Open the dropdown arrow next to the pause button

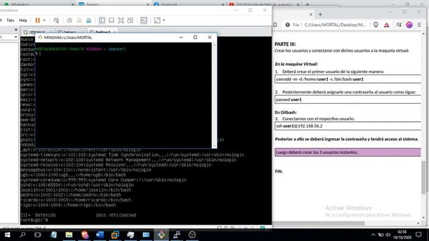[44, 20]
